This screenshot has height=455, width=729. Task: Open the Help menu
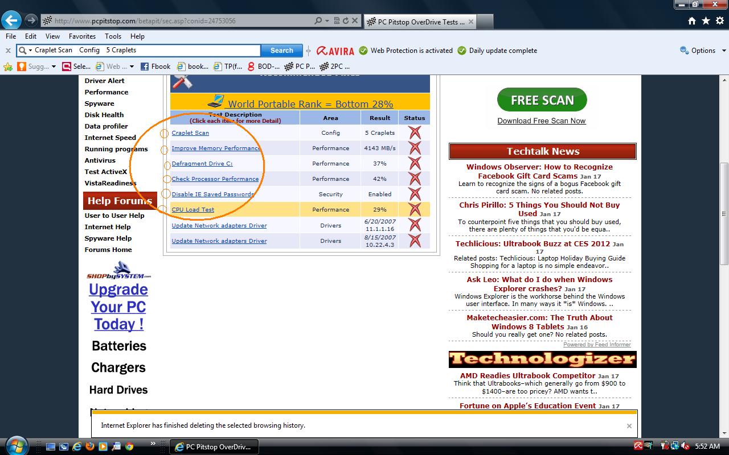pos(137,36)
